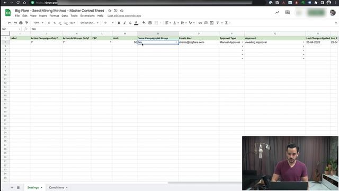
Task: Open the horizontal align options
Action: [168, 23]
